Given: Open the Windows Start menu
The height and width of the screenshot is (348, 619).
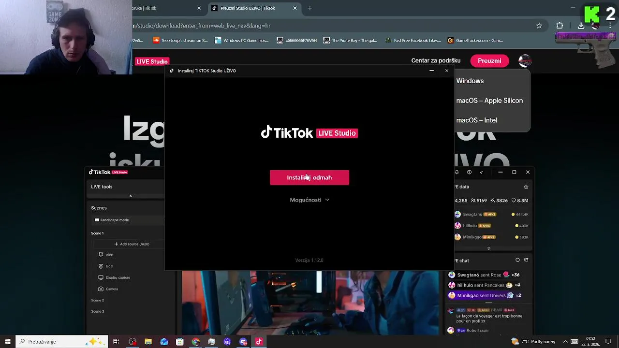Looking at the screenshot, I should [x=7, y=342].
